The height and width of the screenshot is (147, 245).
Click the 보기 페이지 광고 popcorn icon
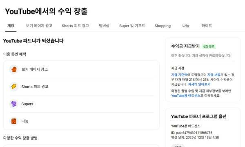[x=14, y=69]
